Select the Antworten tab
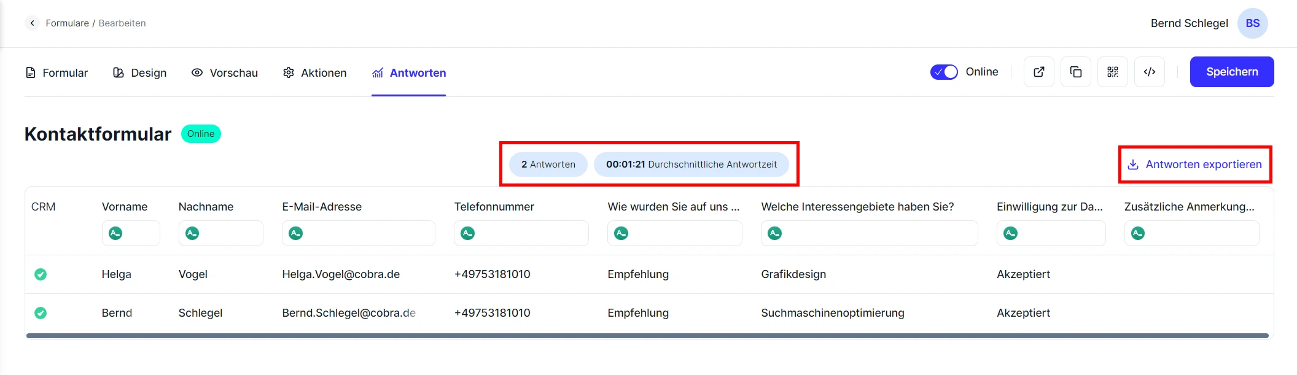Viewport: 1297px width, 375px height. 409,73
